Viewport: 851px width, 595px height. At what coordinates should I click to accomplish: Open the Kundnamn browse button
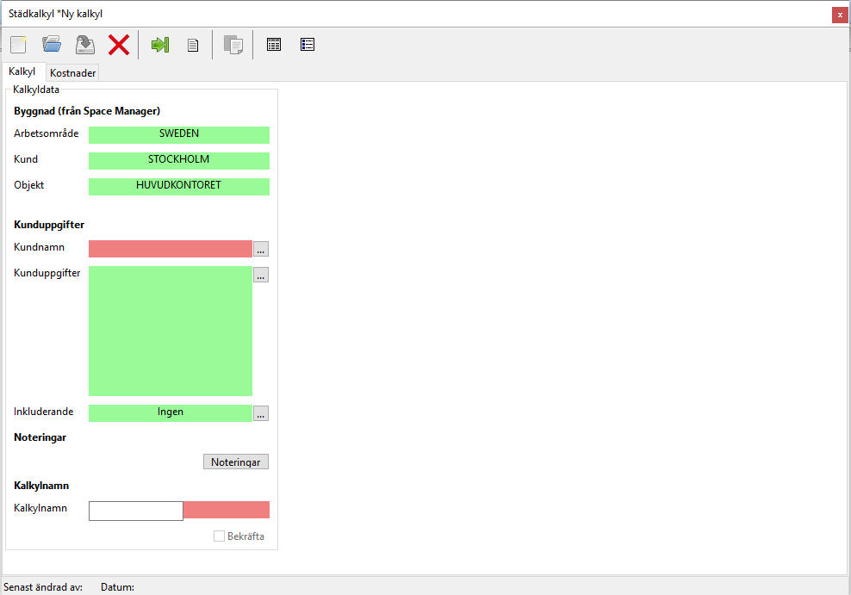(x=261, y=249)
